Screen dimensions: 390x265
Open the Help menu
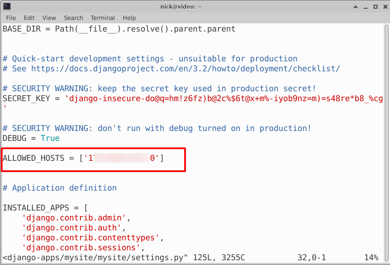[129, 18]
